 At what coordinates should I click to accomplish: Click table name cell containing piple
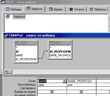point(52,85)
